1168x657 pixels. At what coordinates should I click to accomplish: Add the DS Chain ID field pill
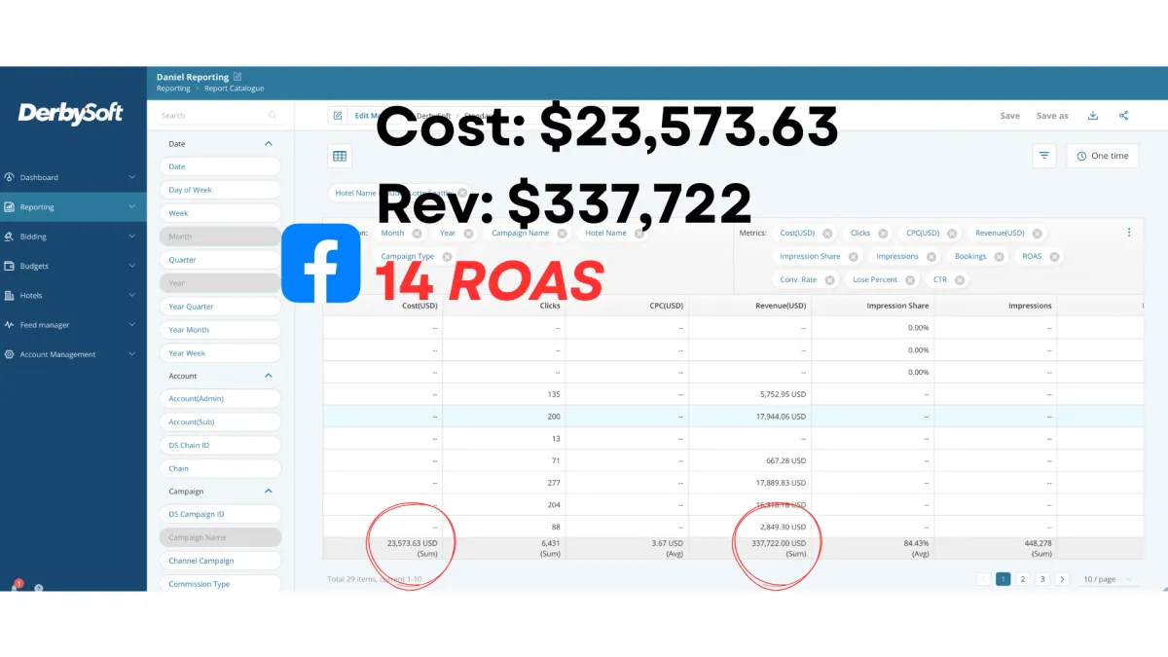pos(220,446)
